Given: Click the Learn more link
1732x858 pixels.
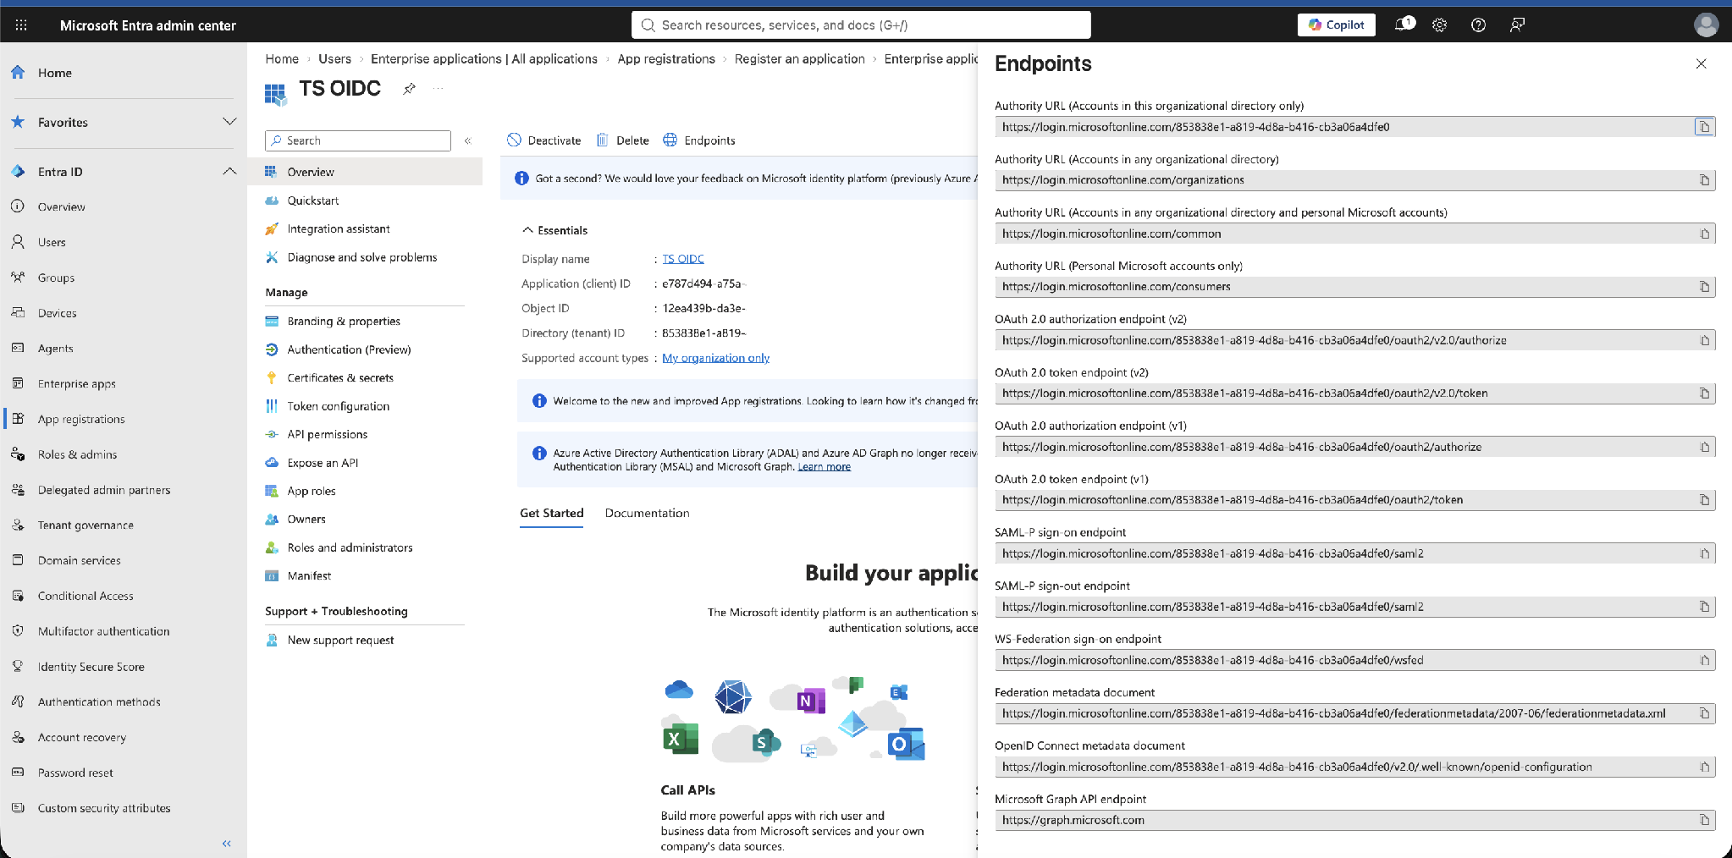Looking at the screenshot, I should [824, 466].
